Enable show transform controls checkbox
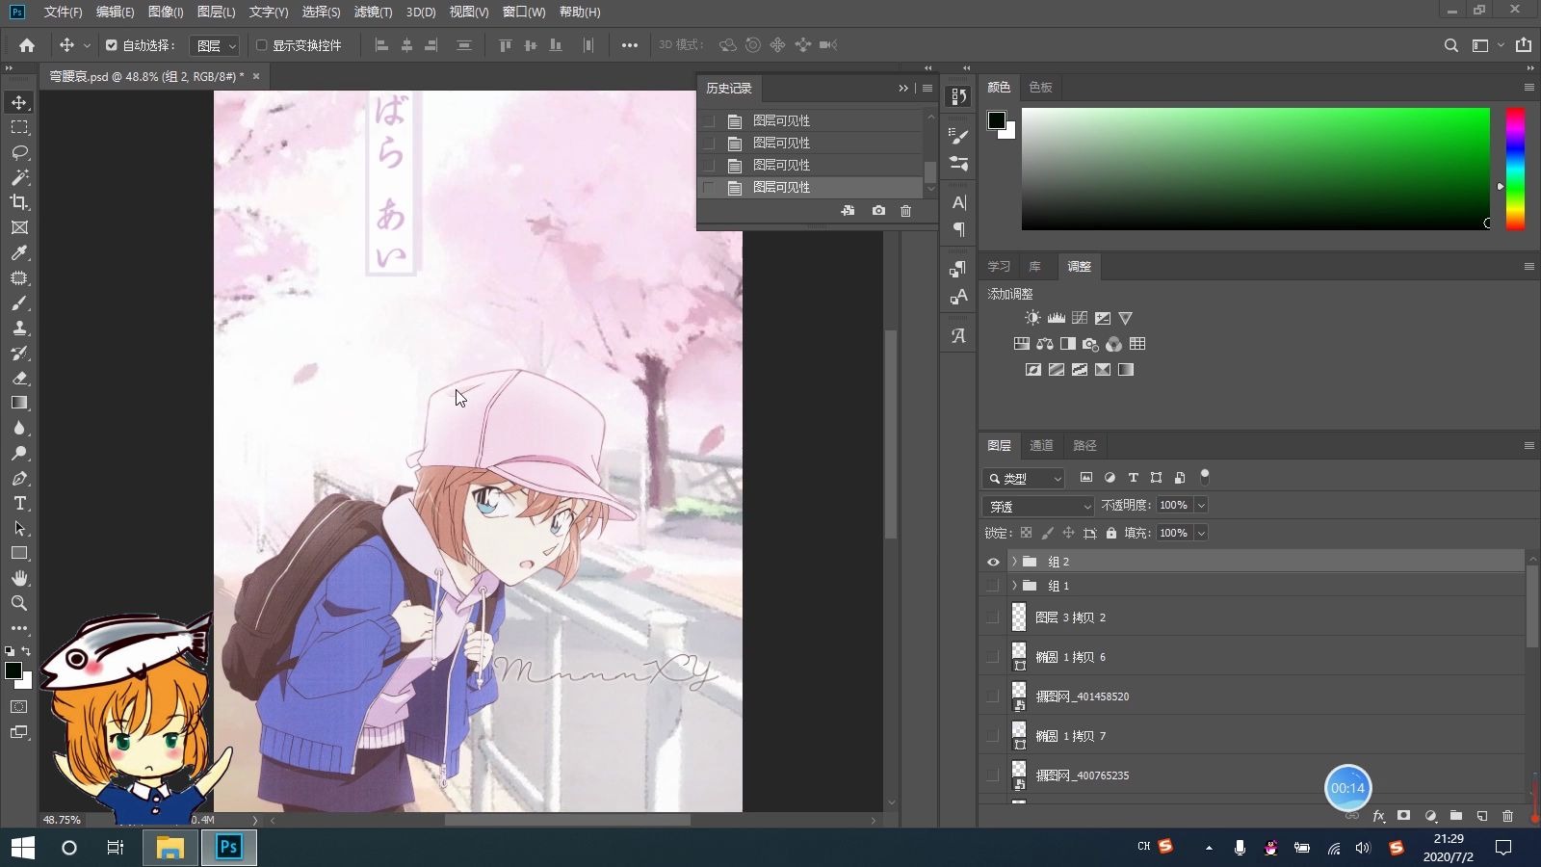 [x=261, y=45]
